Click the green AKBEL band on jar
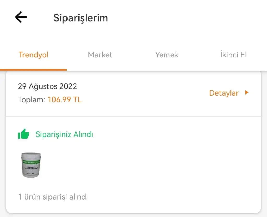The height and width of the screenshot is (217, 267). pos(31,161)
